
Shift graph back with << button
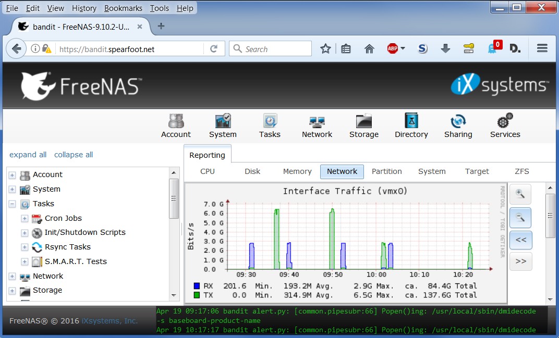point(520,240)
